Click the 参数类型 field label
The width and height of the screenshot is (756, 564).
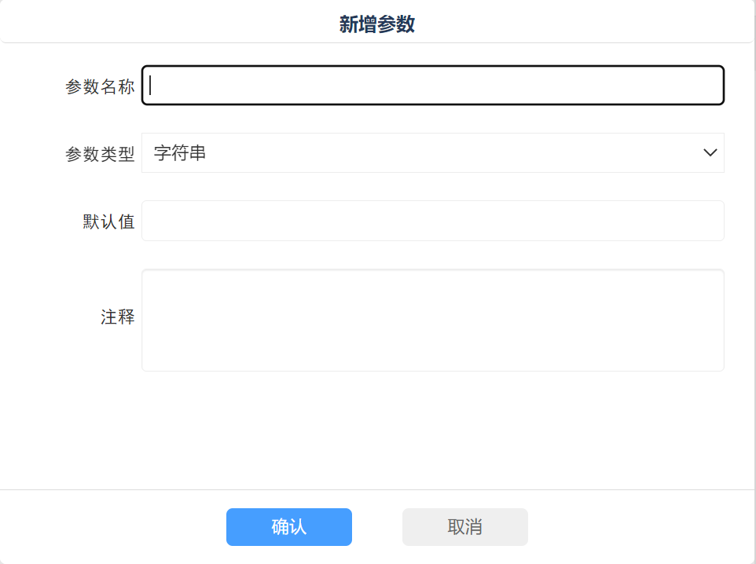[x=100, y=154]
